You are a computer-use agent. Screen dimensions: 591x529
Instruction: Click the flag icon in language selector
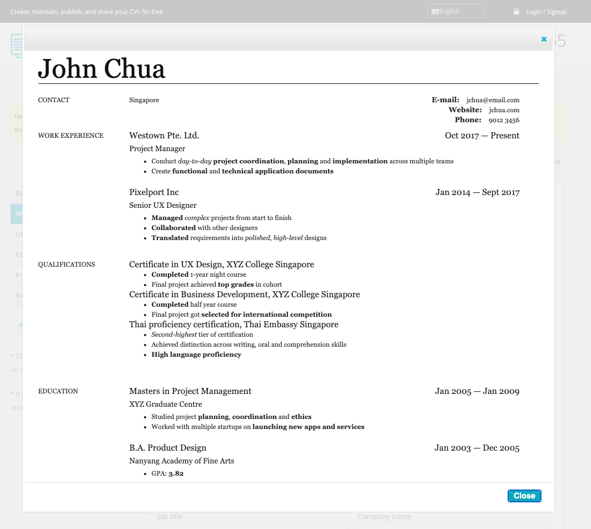pyautogui.click(x=435, y=12)
